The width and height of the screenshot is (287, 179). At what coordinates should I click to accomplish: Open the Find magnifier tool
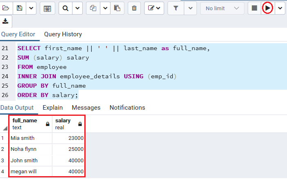tap(66, 8)
